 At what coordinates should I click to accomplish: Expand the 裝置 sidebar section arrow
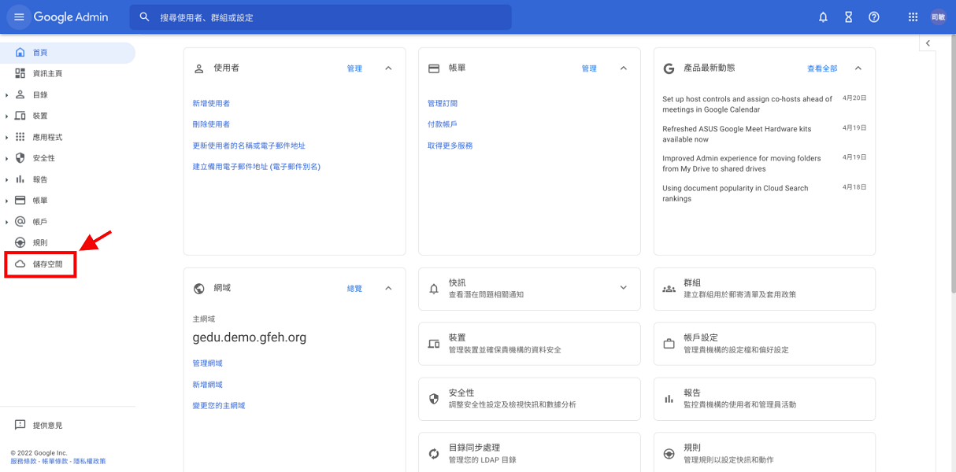pos(7,116)
